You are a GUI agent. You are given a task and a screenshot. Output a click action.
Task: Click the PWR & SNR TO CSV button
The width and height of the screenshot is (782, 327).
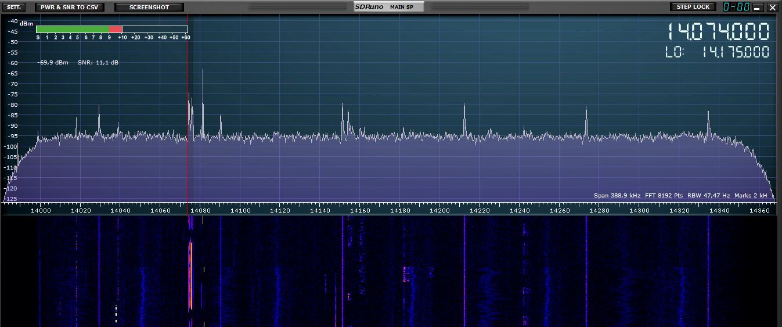coord(70,7)
